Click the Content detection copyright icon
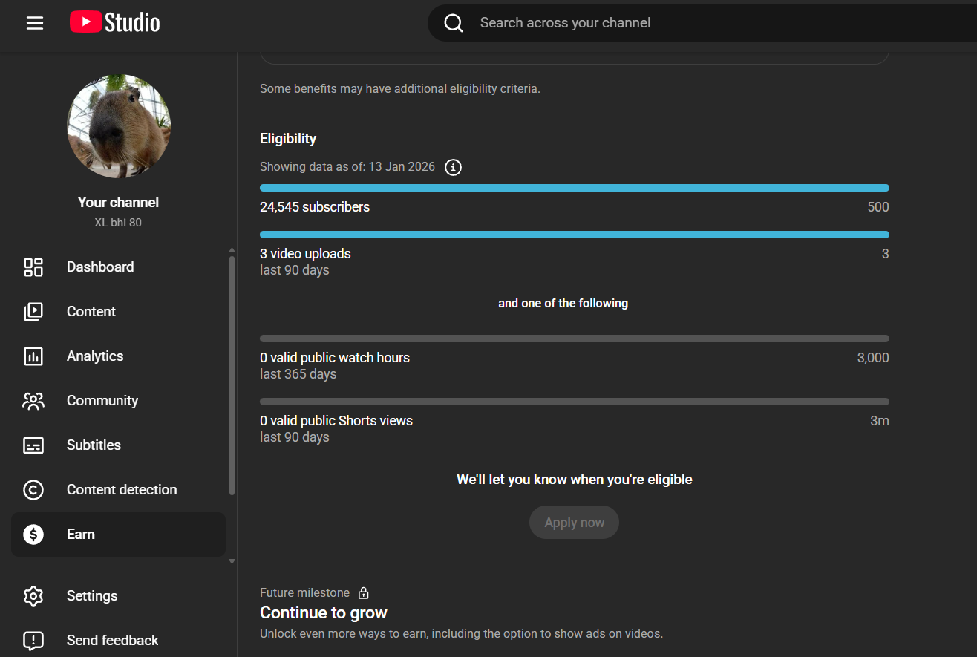This screenshot has height=657, width=977. coord(33,490)
